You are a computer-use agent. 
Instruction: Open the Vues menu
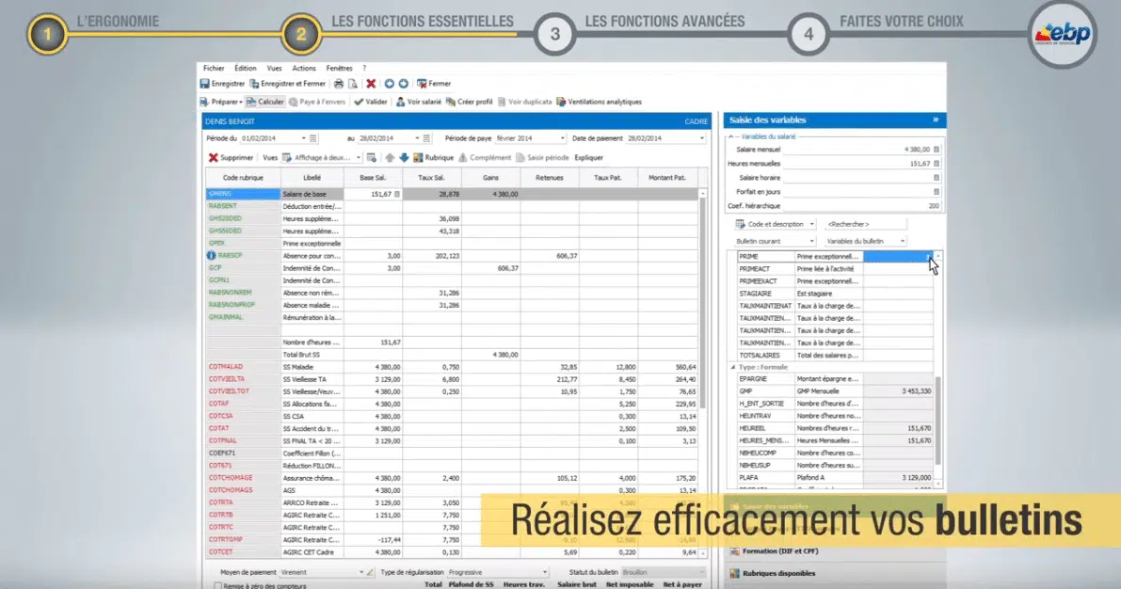[275, 68]
